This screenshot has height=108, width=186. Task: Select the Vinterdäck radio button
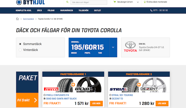pos(20,50)
